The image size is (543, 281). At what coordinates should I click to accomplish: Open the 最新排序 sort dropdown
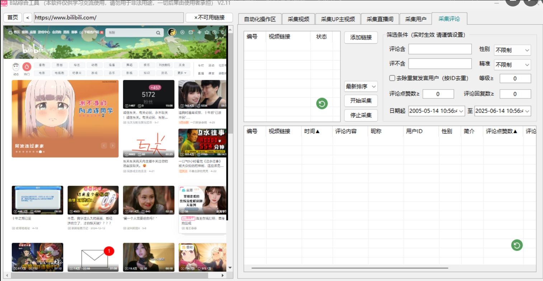pyautogui.click(x=361, y=87)
